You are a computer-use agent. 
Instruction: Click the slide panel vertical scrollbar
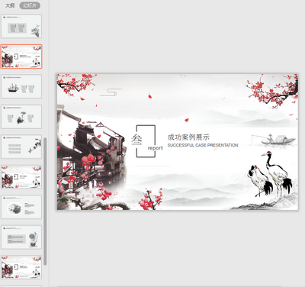(45, 202)
